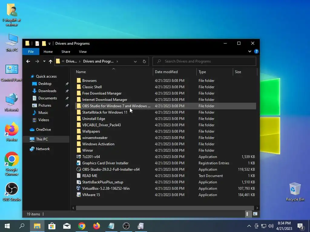Viewport: 310px width, 232px height.
Task: Click the Explorer help question mark icon
Action: tap(256, 51)
